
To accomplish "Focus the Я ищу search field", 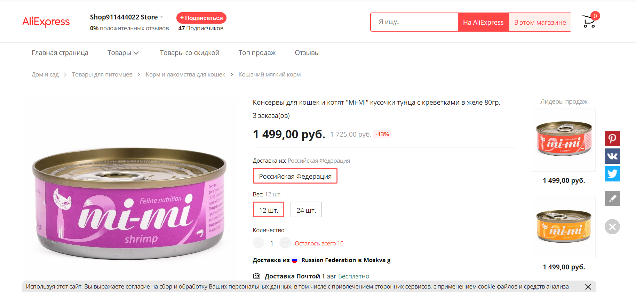I will pyautogui.click(x=414, y=22).
